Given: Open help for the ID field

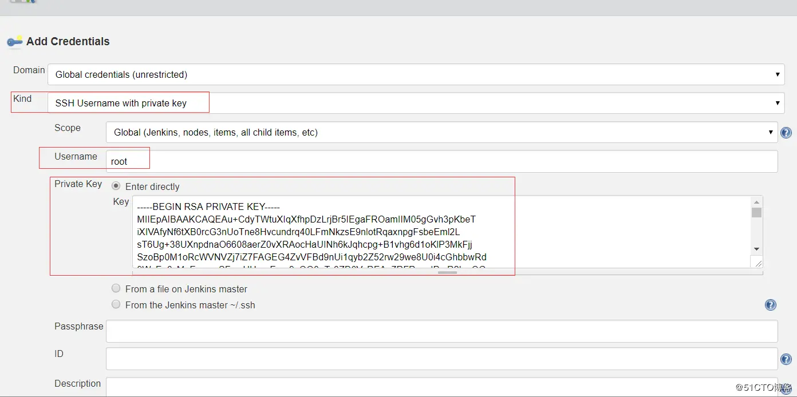Looking at the screenshot, I should pos(786,359).
